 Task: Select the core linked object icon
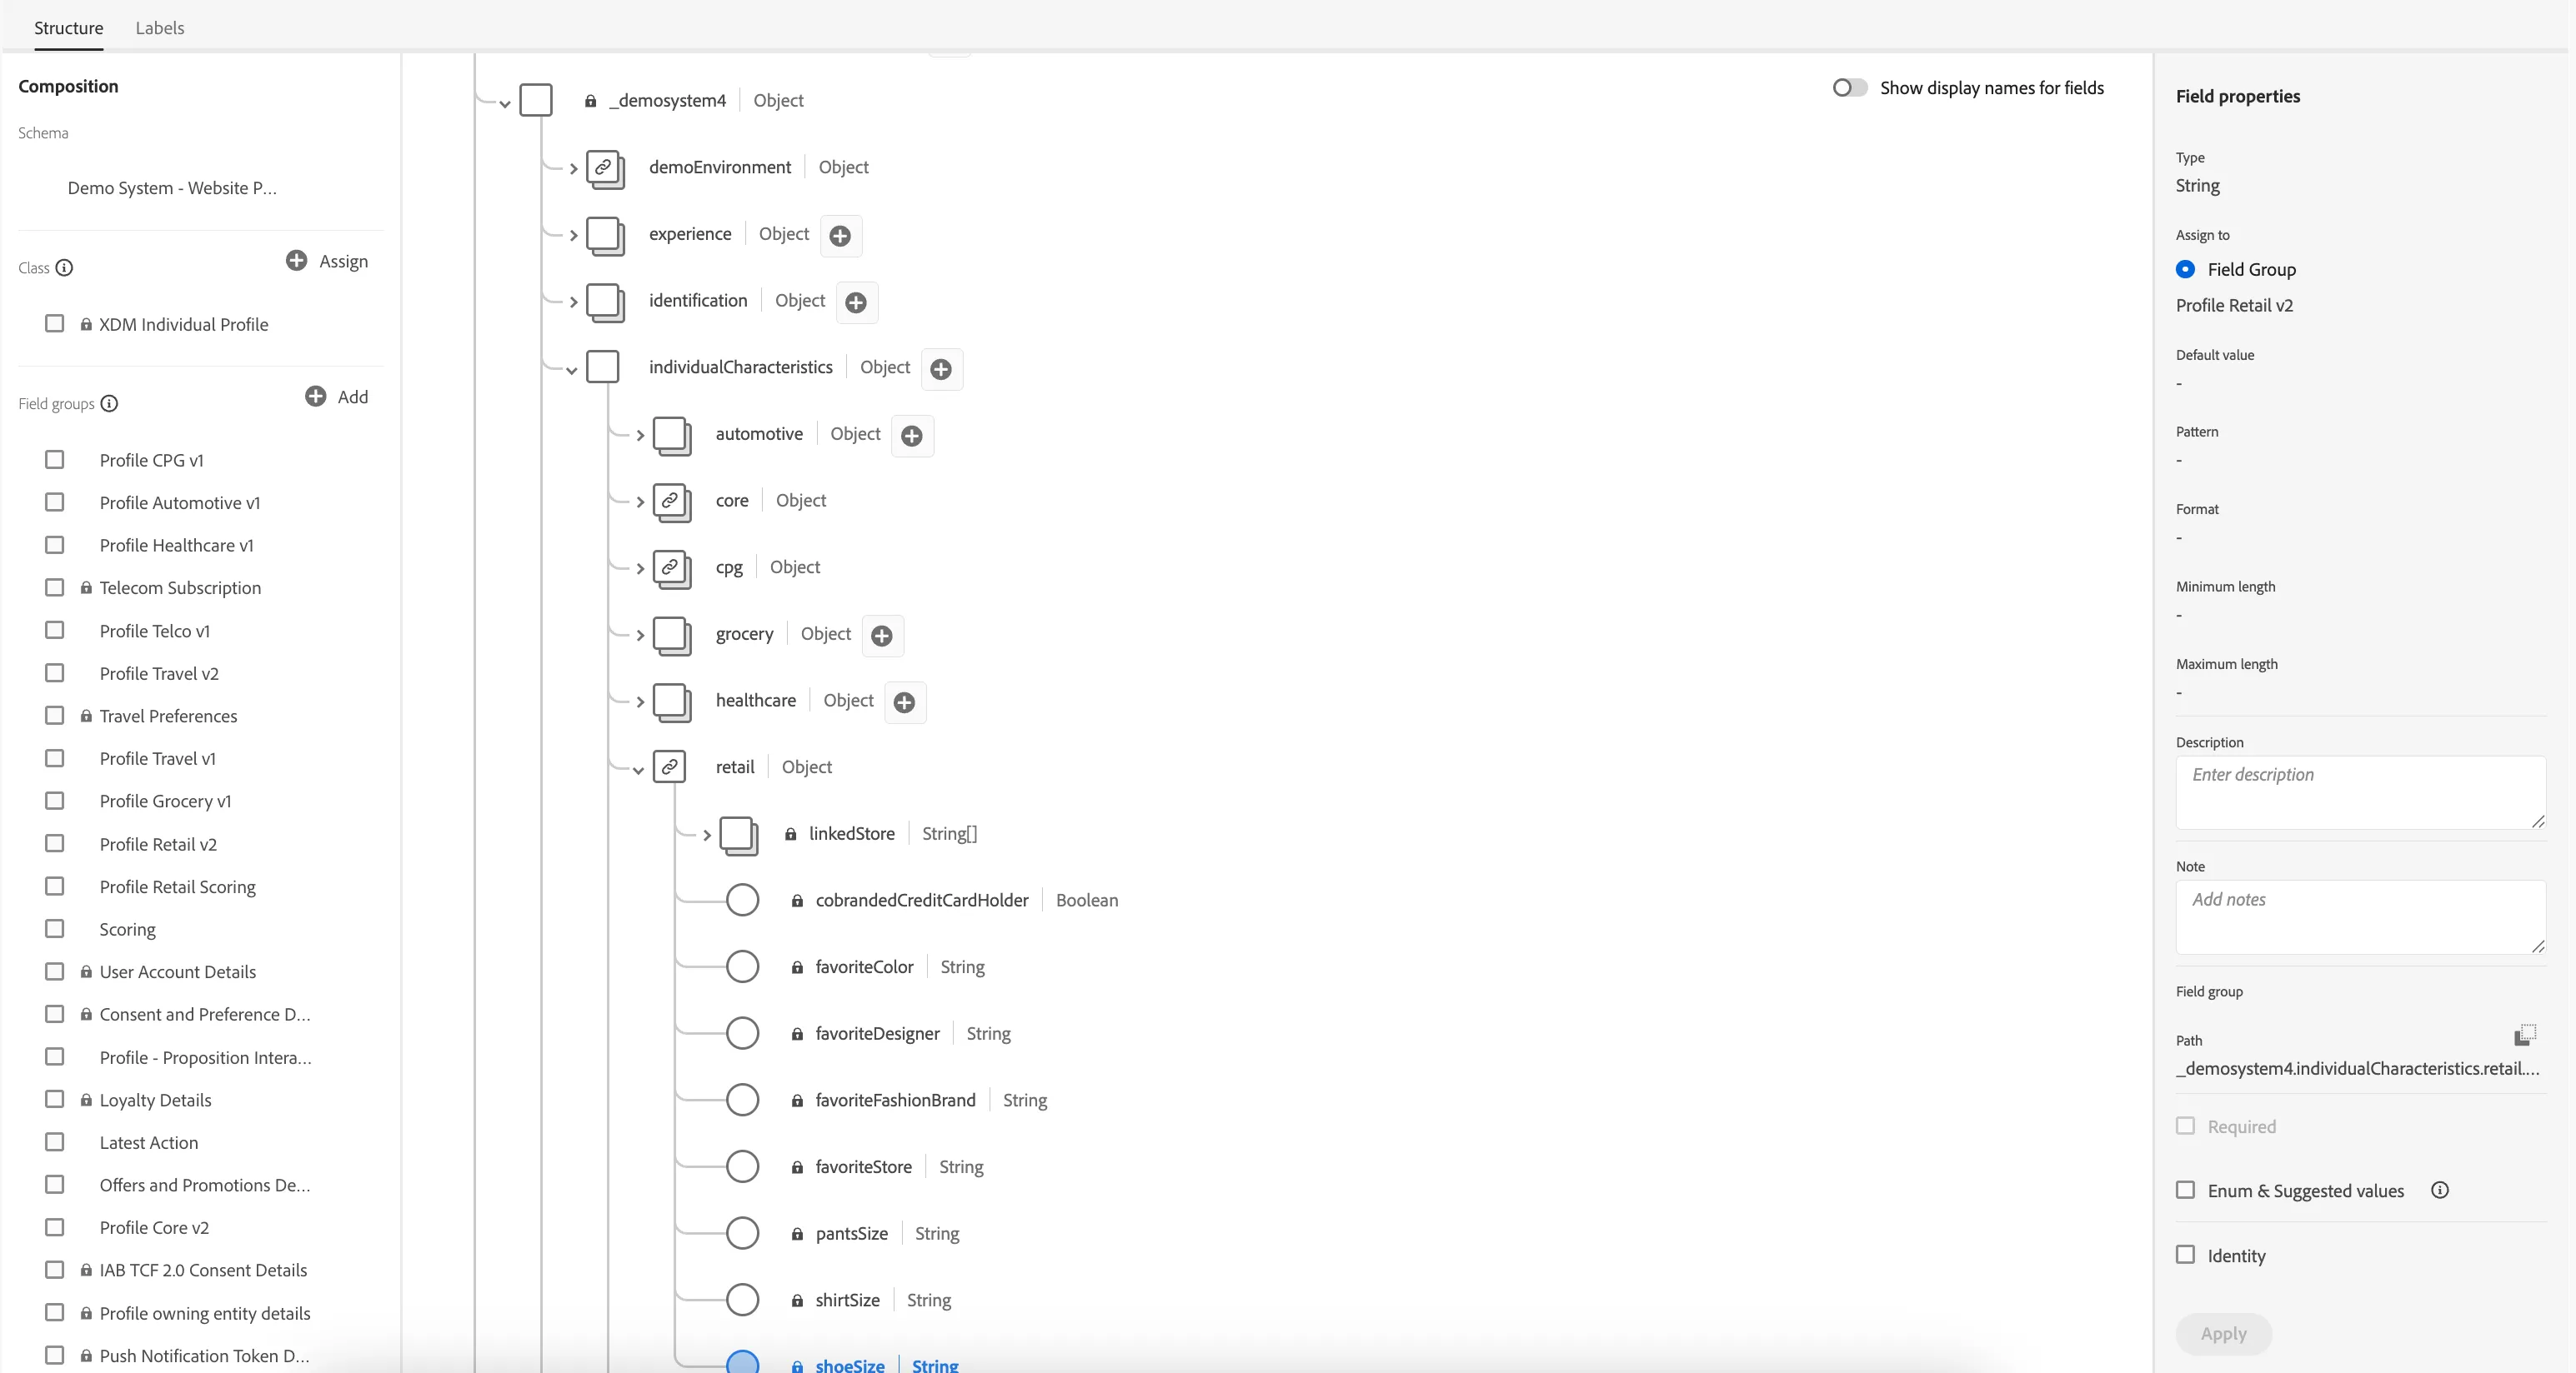click(672, 502)
